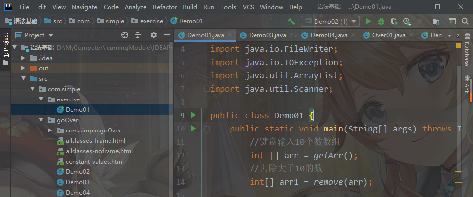Image resolution: width=473 pixels, height=197 pixels.
Task: Close the Demo03.java tab
Action: point(291,35)
